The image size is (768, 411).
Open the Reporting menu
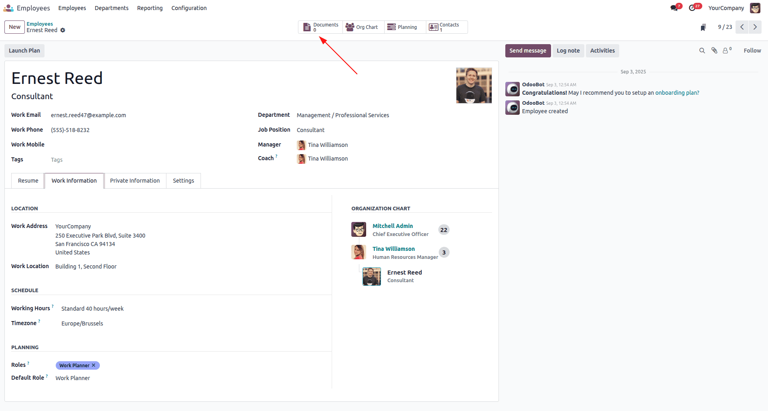point(150,8)
